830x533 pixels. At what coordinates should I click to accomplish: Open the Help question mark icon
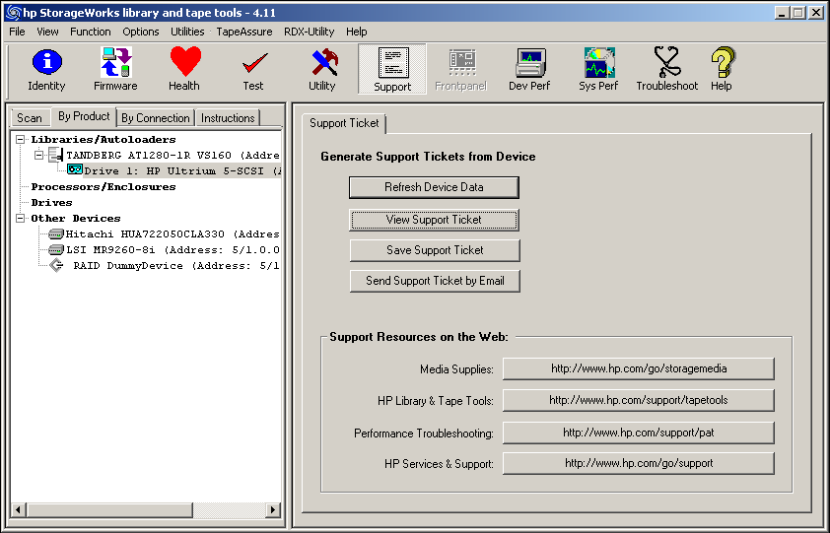click(x=722, y=69)
